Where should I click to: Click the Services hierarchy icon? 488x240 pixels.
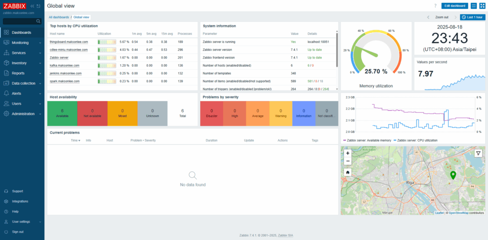coord(6,53)
